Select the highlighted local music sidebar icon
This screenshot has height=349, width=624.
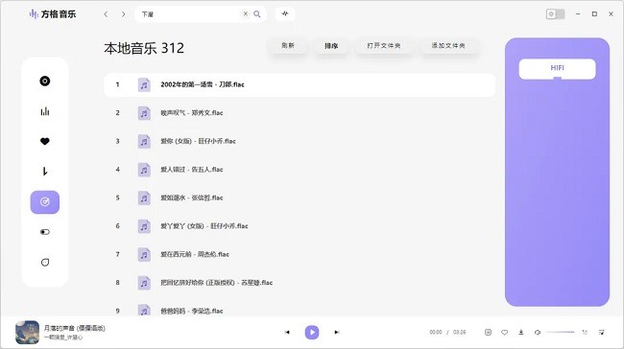pyautogui.click(x=44, y=202)
